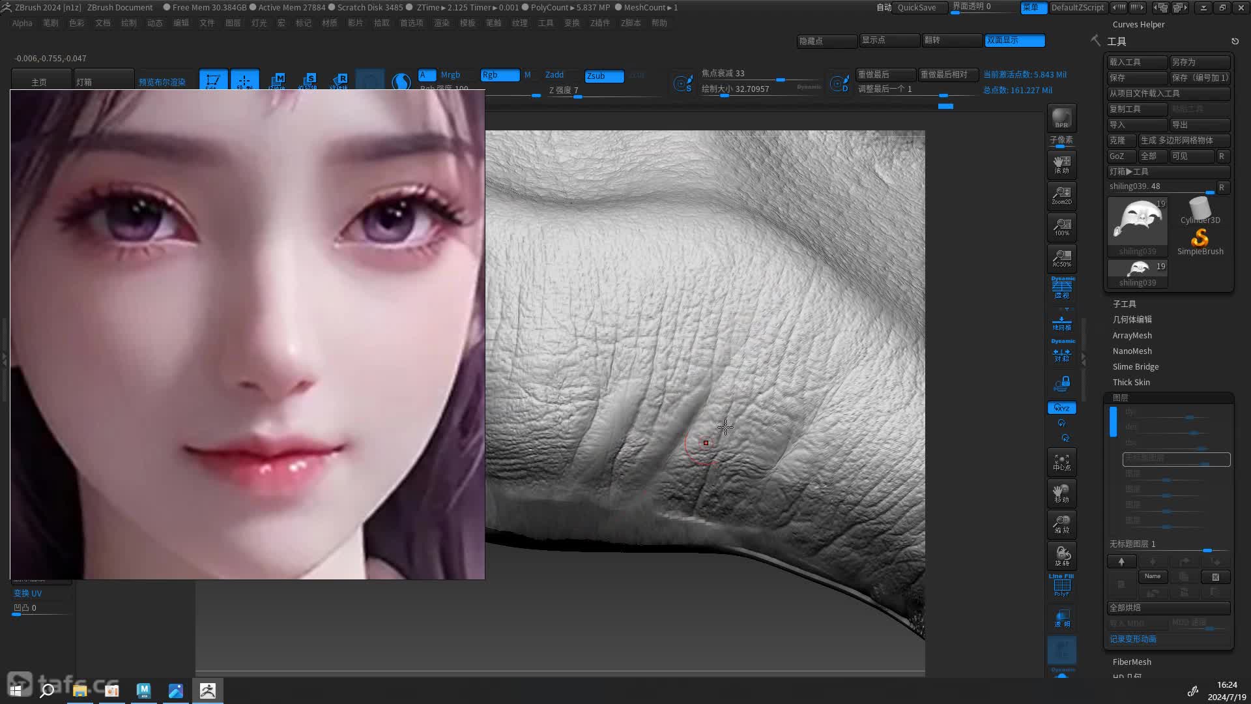Expand the 几何体编辑 (Geometry) section
This screenshot has width=1251, height=704.
pos(1132,319)
